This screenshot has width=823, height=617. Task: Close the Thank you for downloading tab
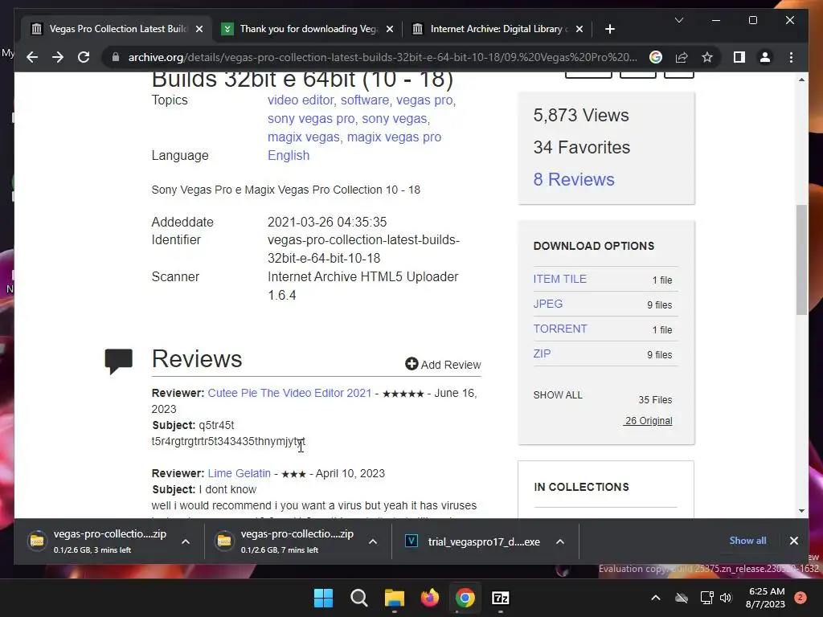[x=390, y=29]
